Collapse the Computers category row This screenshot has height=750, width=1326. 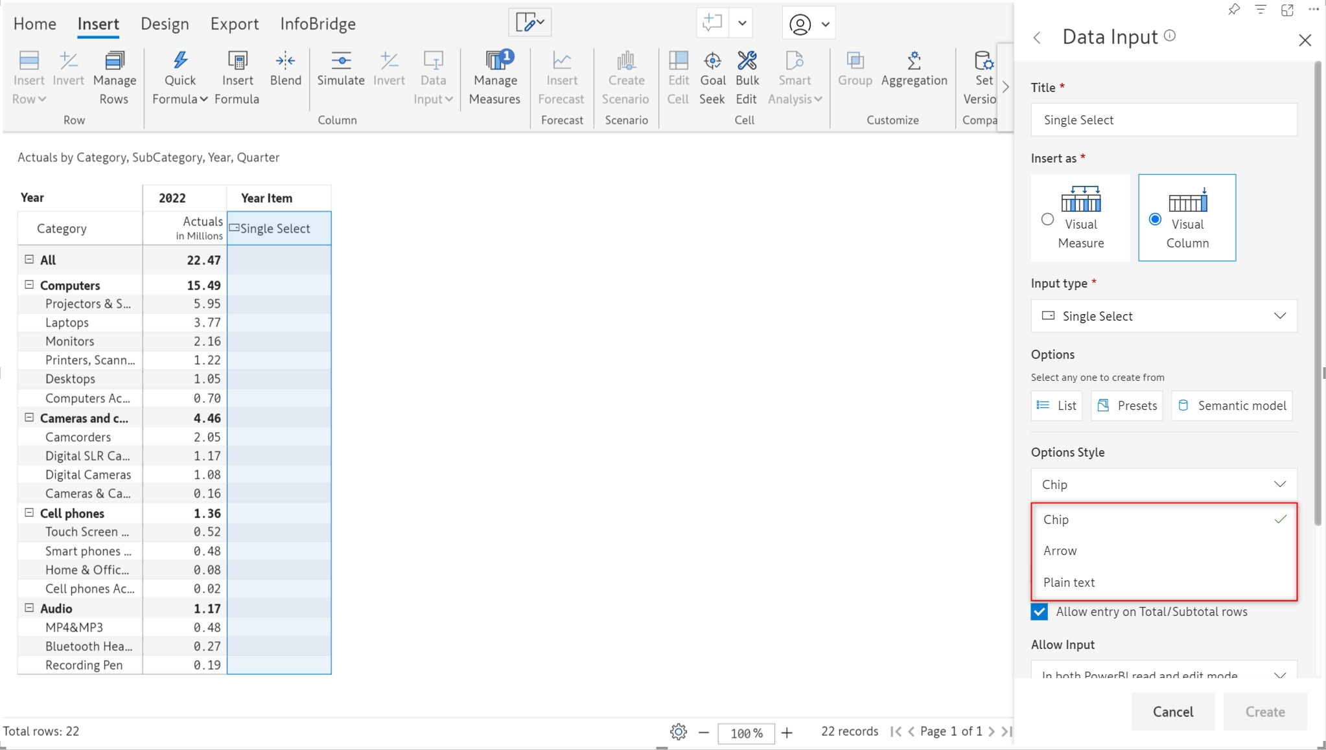click(29, 285)
